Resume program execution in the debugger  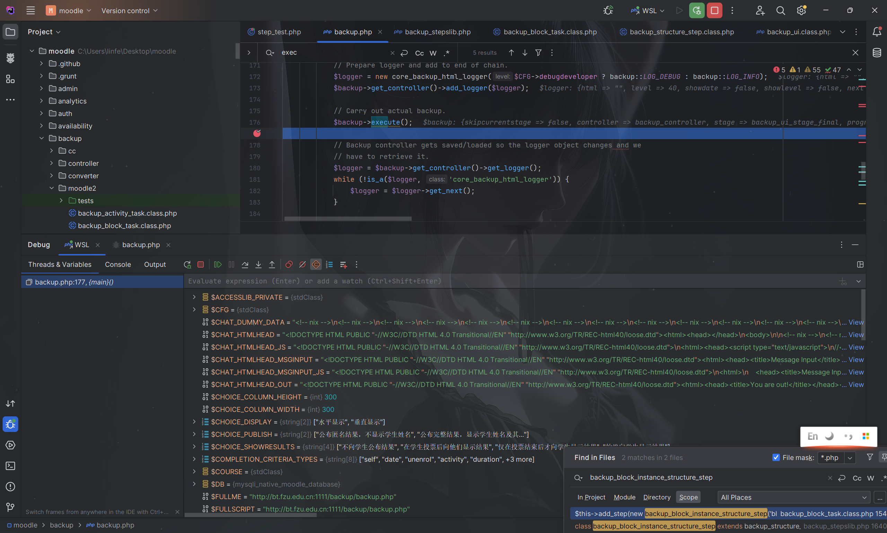point(218,264)
